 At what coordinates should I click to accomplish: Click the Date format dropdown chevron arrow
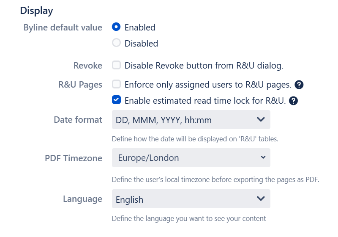(x=261, y=120)
